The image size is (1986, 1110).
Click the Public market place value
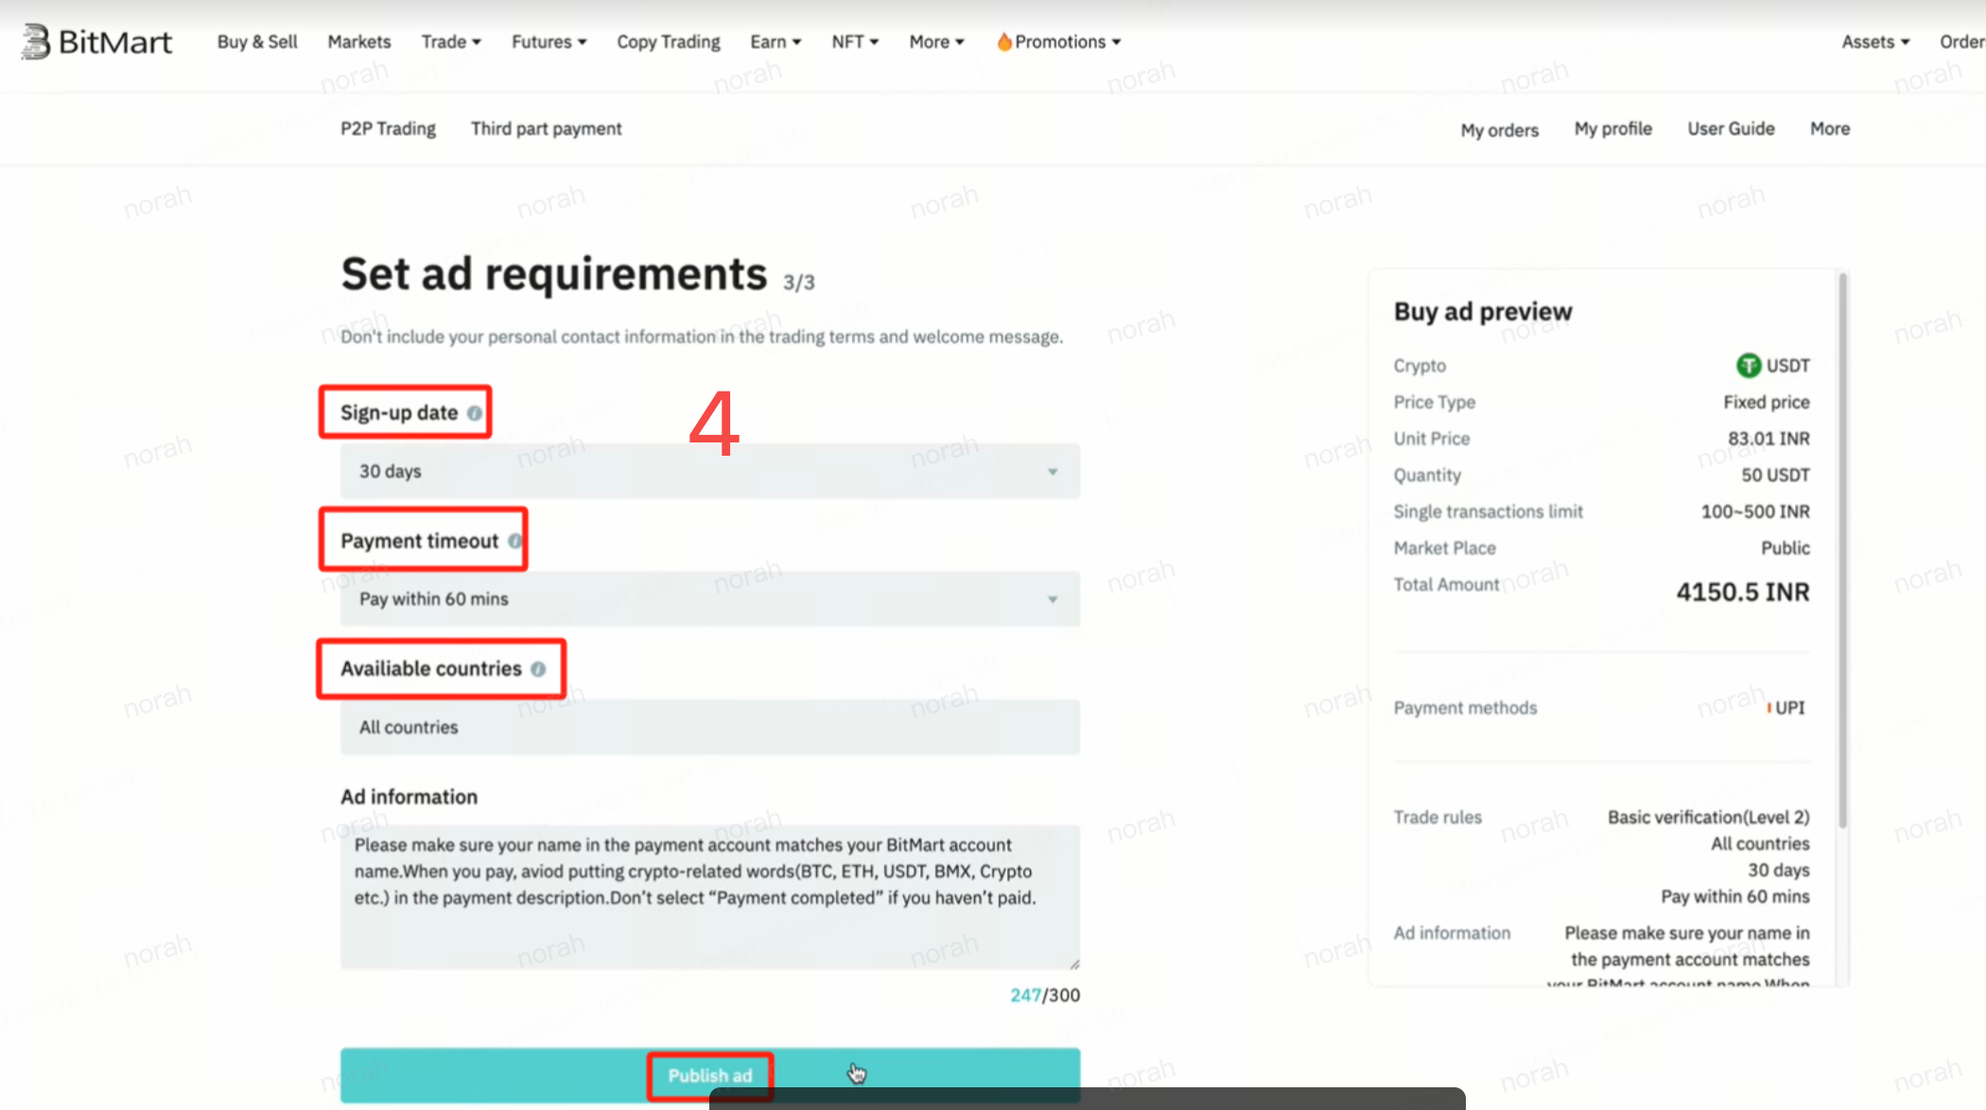tap(1785, 548)
